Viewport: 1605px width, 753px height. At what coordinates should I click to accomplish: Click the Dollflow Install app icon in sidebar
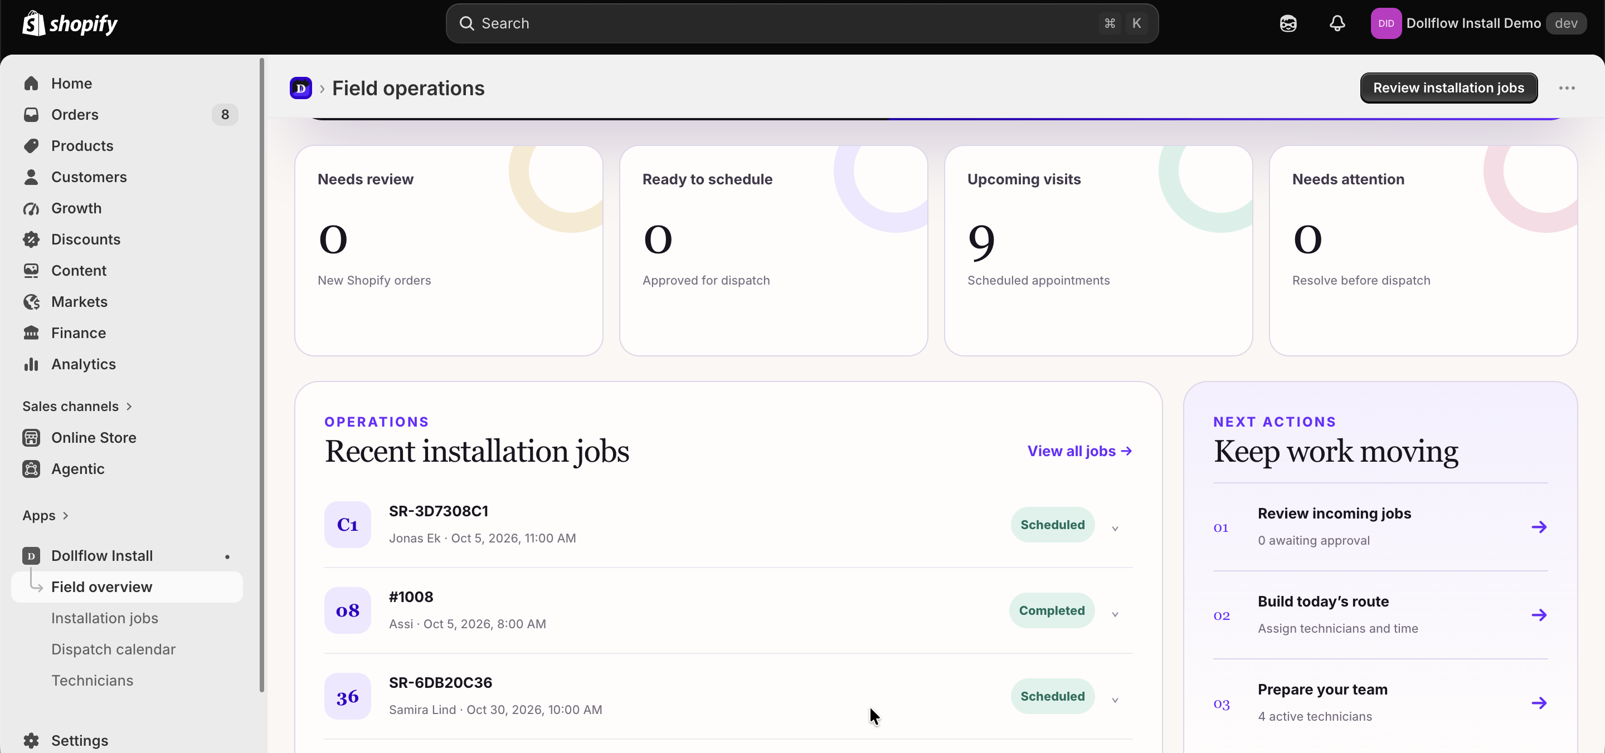click(x=31, y=556)
